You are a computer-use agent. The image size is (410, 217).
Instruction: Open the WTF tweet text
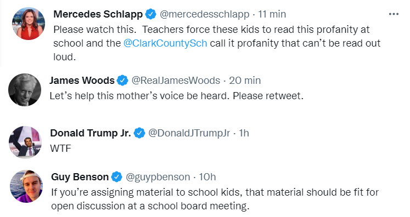[x=60, y=149]
